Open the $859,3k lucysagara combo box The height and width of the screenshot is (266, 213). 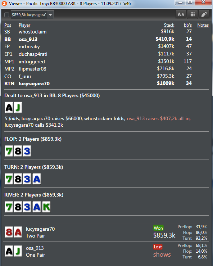(x=32, y=15)
